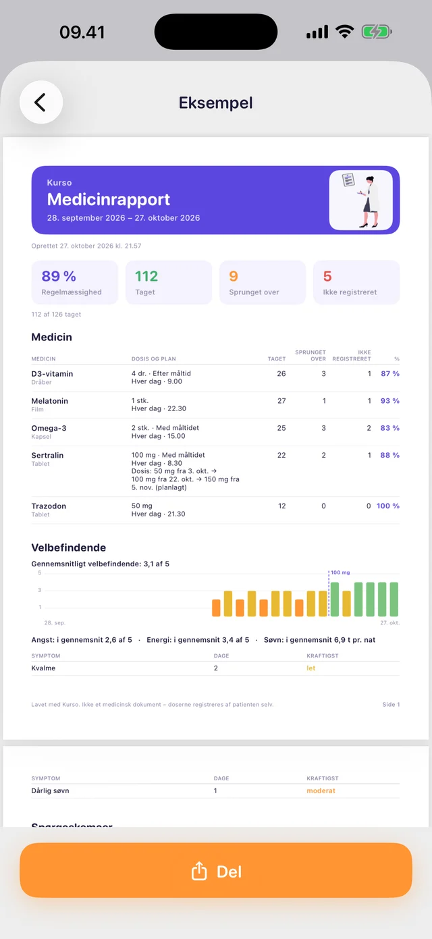Tap the 09.41 clock in status bar

coord(82,32)
